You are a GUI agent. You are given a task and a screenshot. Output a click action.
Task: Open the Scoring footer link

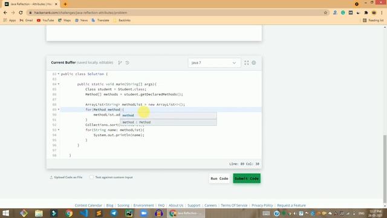[123, 205]
